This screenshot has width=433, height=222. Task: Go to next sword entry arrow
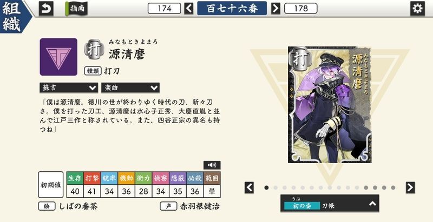click(275, 8)
